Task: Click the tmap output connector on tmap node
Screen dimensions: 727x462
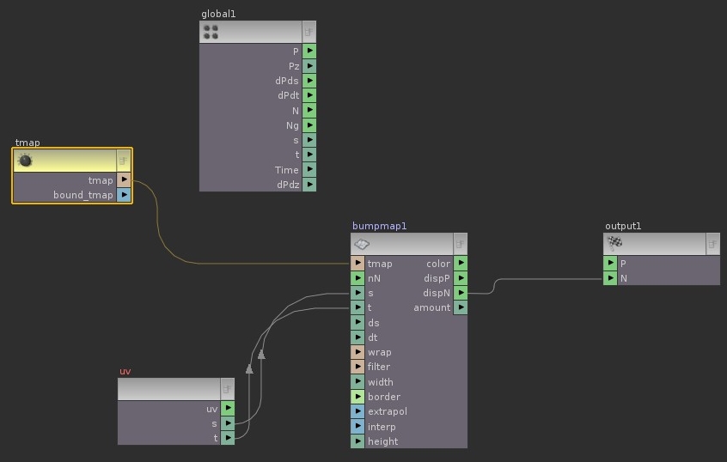Action: tap(124, 179)
